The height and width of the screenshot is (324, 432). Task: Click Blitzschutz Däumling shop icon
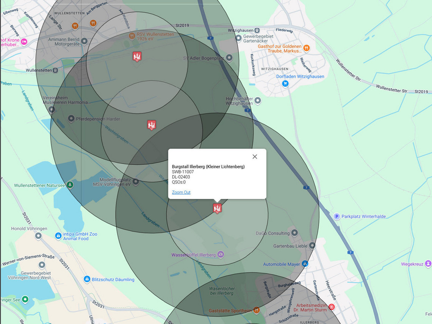pos(87,279)
